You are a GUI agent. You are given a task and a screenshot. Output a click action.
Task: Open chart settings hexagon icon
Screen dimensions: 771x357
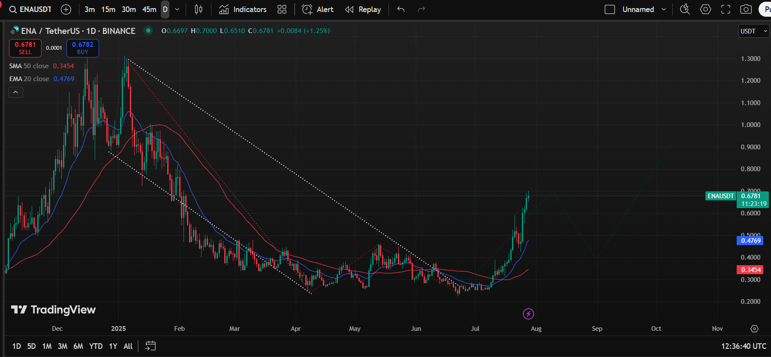705,9
